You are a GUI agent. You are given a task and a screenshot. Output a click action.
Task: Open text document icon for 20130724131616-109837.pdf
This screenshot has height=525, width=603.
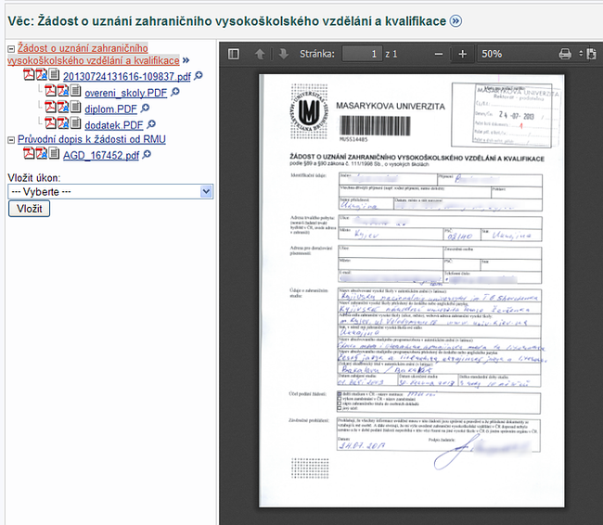[54, 74]
